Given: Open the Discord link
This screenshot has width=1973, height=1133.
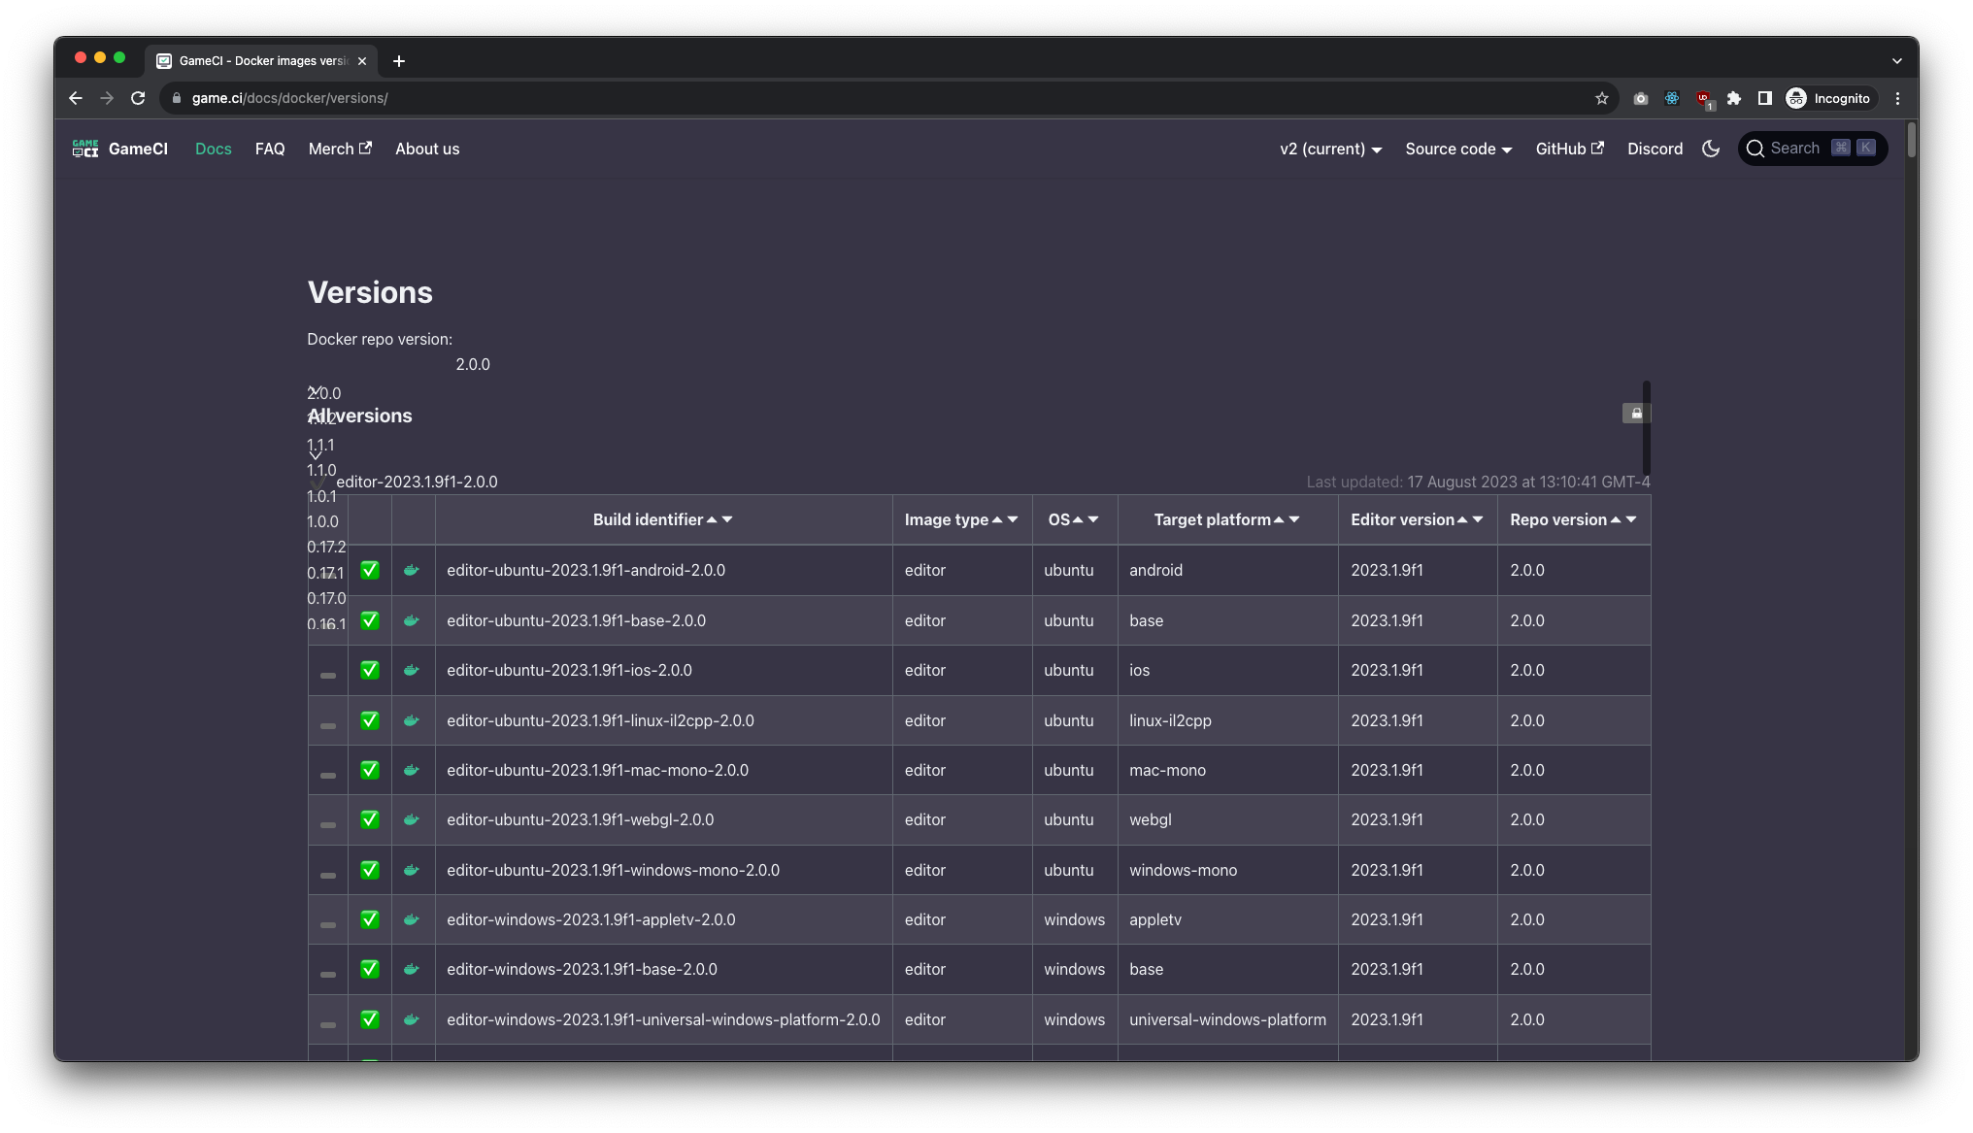Looking at the screenshot, I should [1655, 149].
